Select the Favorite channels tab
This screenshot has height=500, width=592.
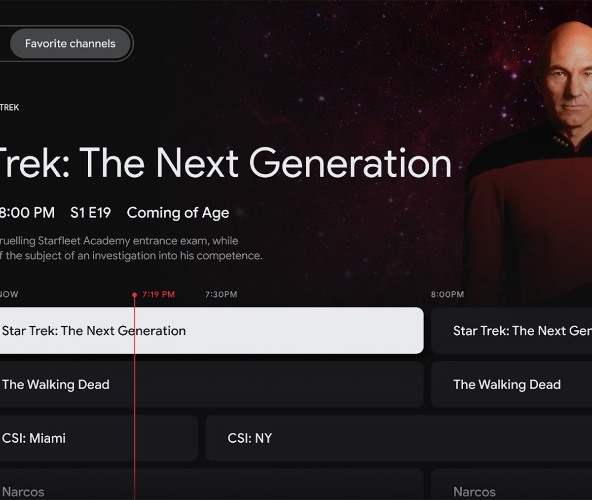coord(70,44)
